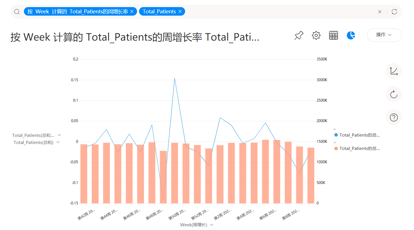
Task: Expand the Total_Patients(总和) left axis dropdown
Action: tap(58, 142)
